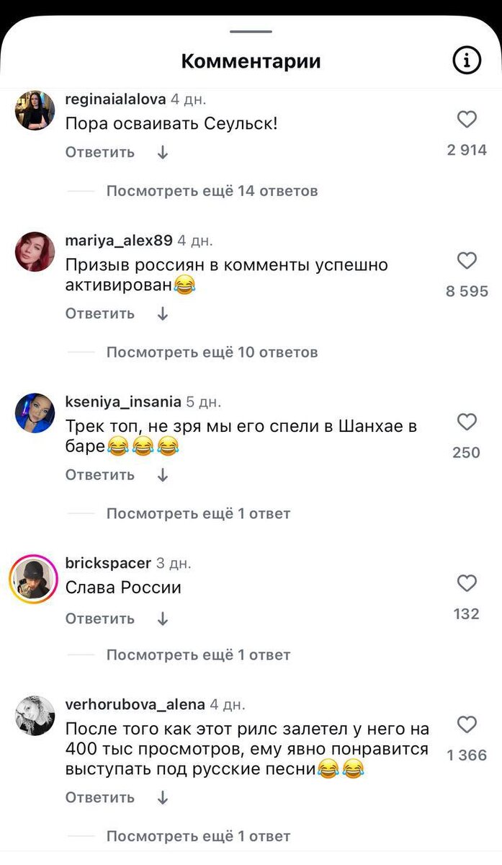The width and height of the screenshot is (502, 865).
Task: Like reginaialalova's comment with the heart
Action: pos(467,120)
